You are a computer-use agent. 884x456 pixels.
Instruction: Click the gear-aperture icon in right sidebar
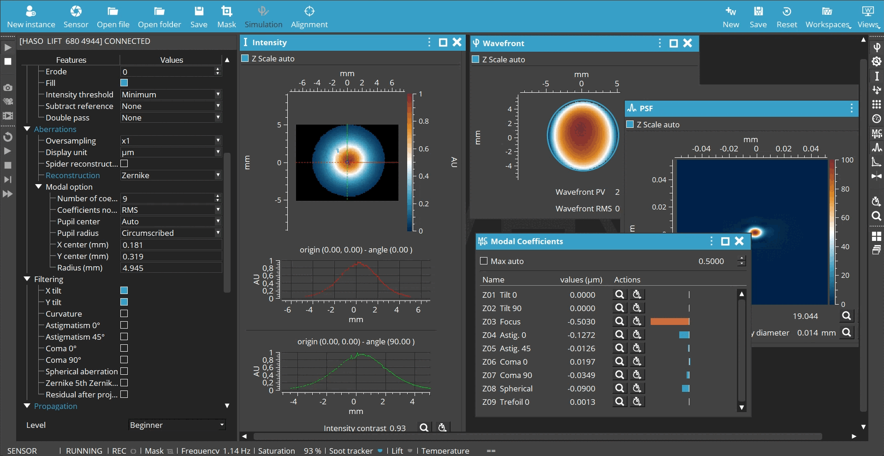tap(877, 61)
